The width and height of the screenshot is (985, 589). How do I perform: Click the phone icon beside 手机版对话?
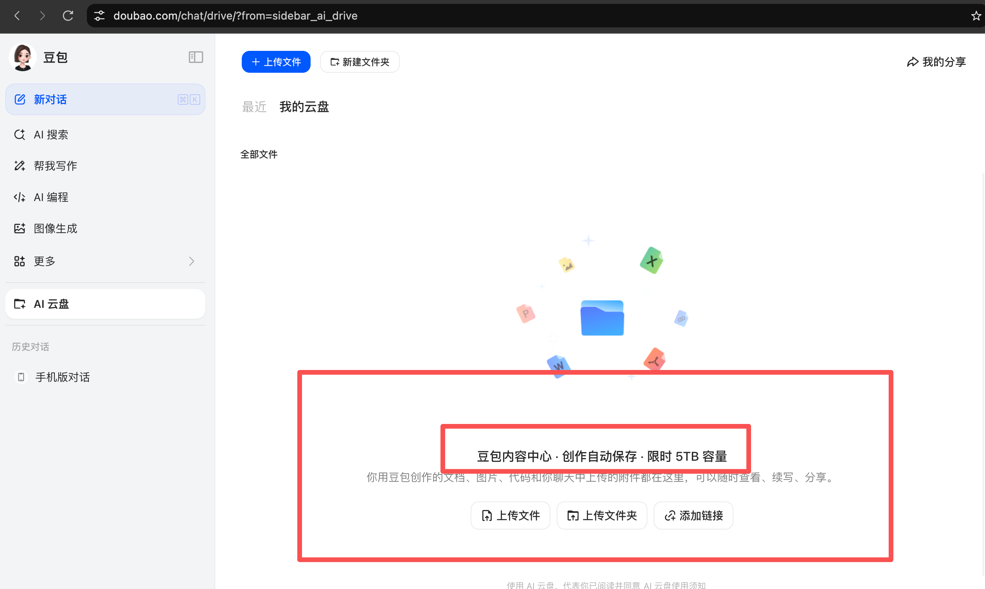[x=21, y=377]
